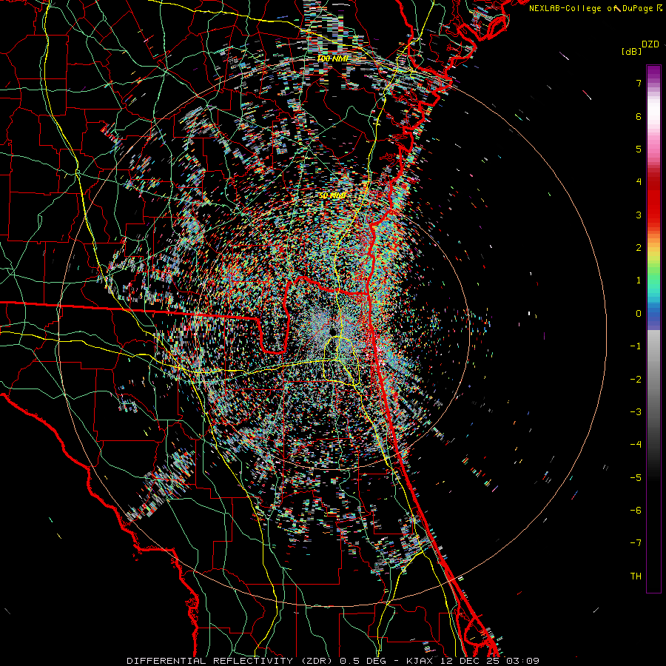Click the 5 value on color scale
The image size is (666, 666).
click(639, 149)
